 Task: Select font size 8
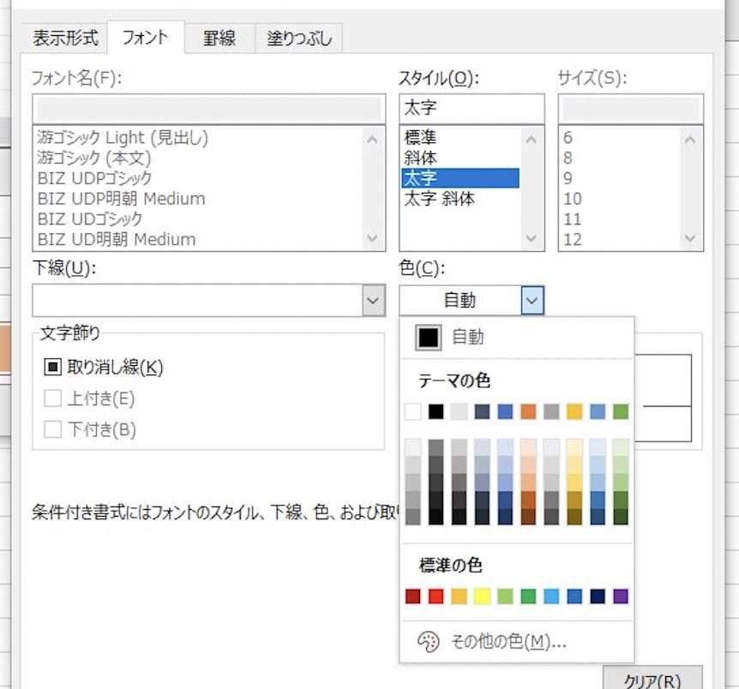point(568,158)
